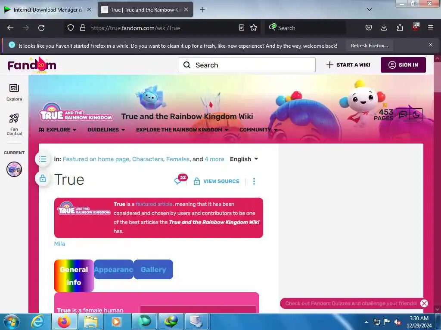Go back with the browser back arrow

10,28
